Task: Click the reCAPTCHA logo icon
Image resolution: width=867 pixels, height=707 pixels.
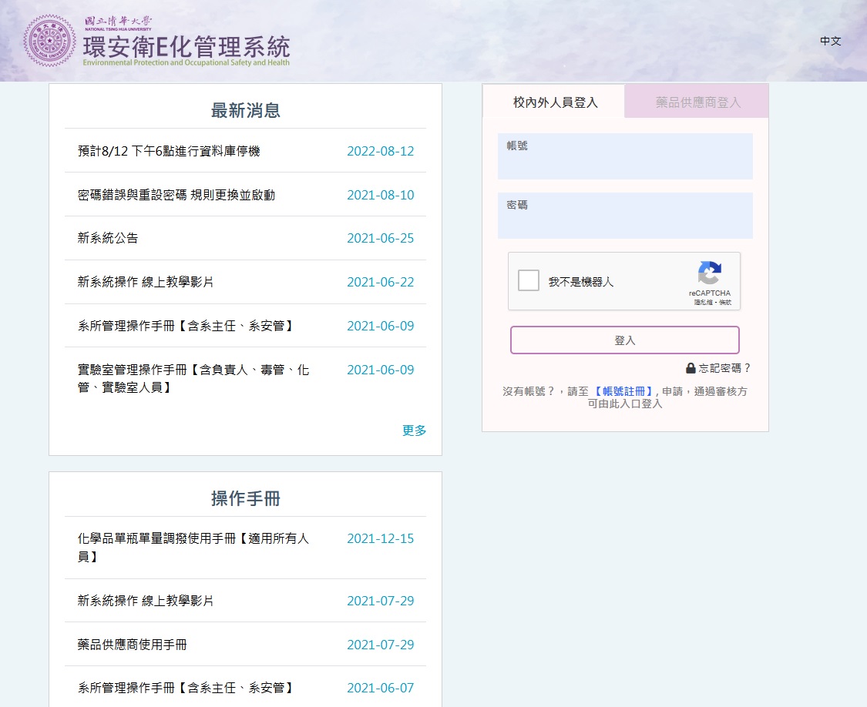Action: tap(710, 273)
